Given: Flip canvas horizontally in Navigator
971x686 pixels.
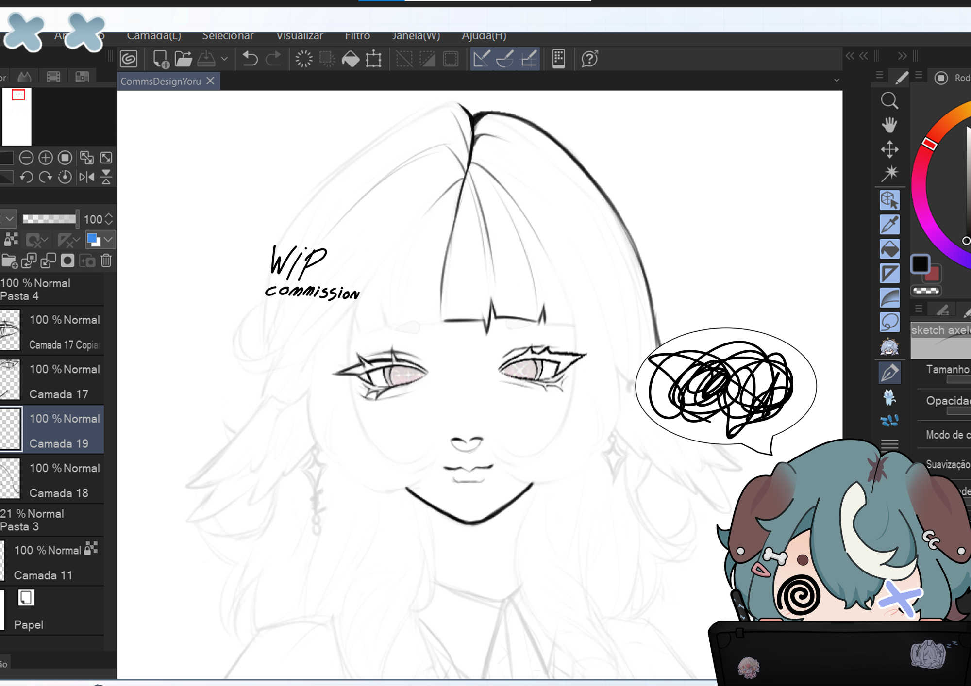Looking at the screenshot, I should 87,177.
